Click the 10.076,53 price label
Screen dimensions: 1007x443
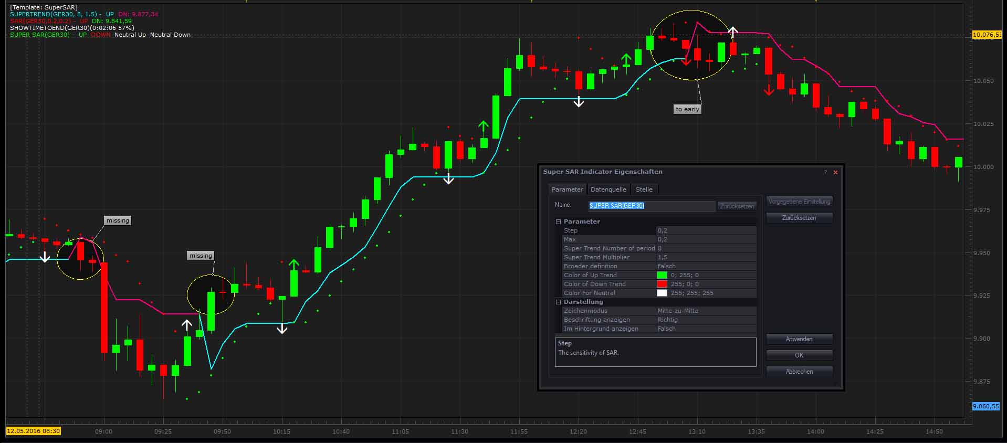click(987, 35)
